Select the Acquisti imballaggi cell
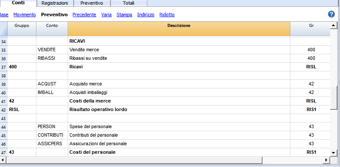Image resolution: width=340 pixels, height=167 pixels. tap(179, 93)
